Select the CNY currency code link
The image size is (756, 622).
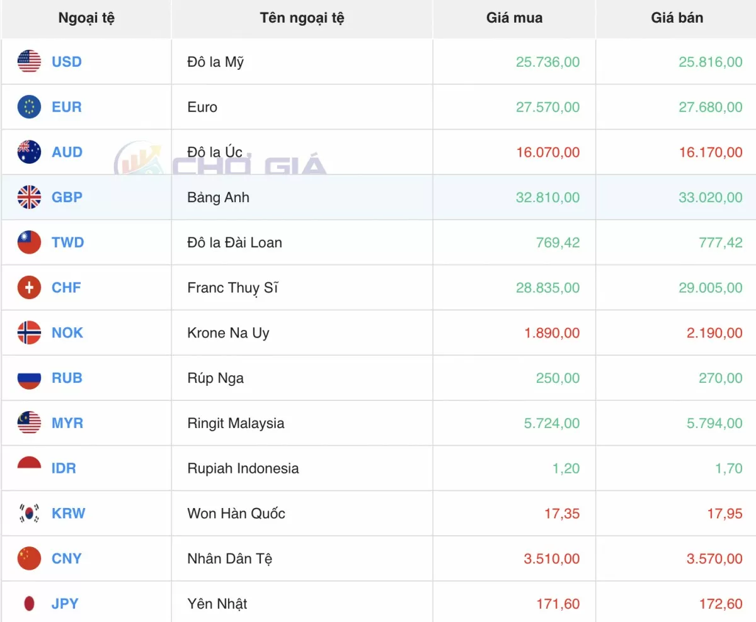coord(67,558)
